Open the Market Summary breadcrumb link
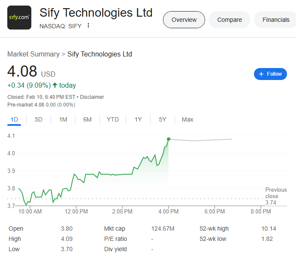 (x=33, y=54)
